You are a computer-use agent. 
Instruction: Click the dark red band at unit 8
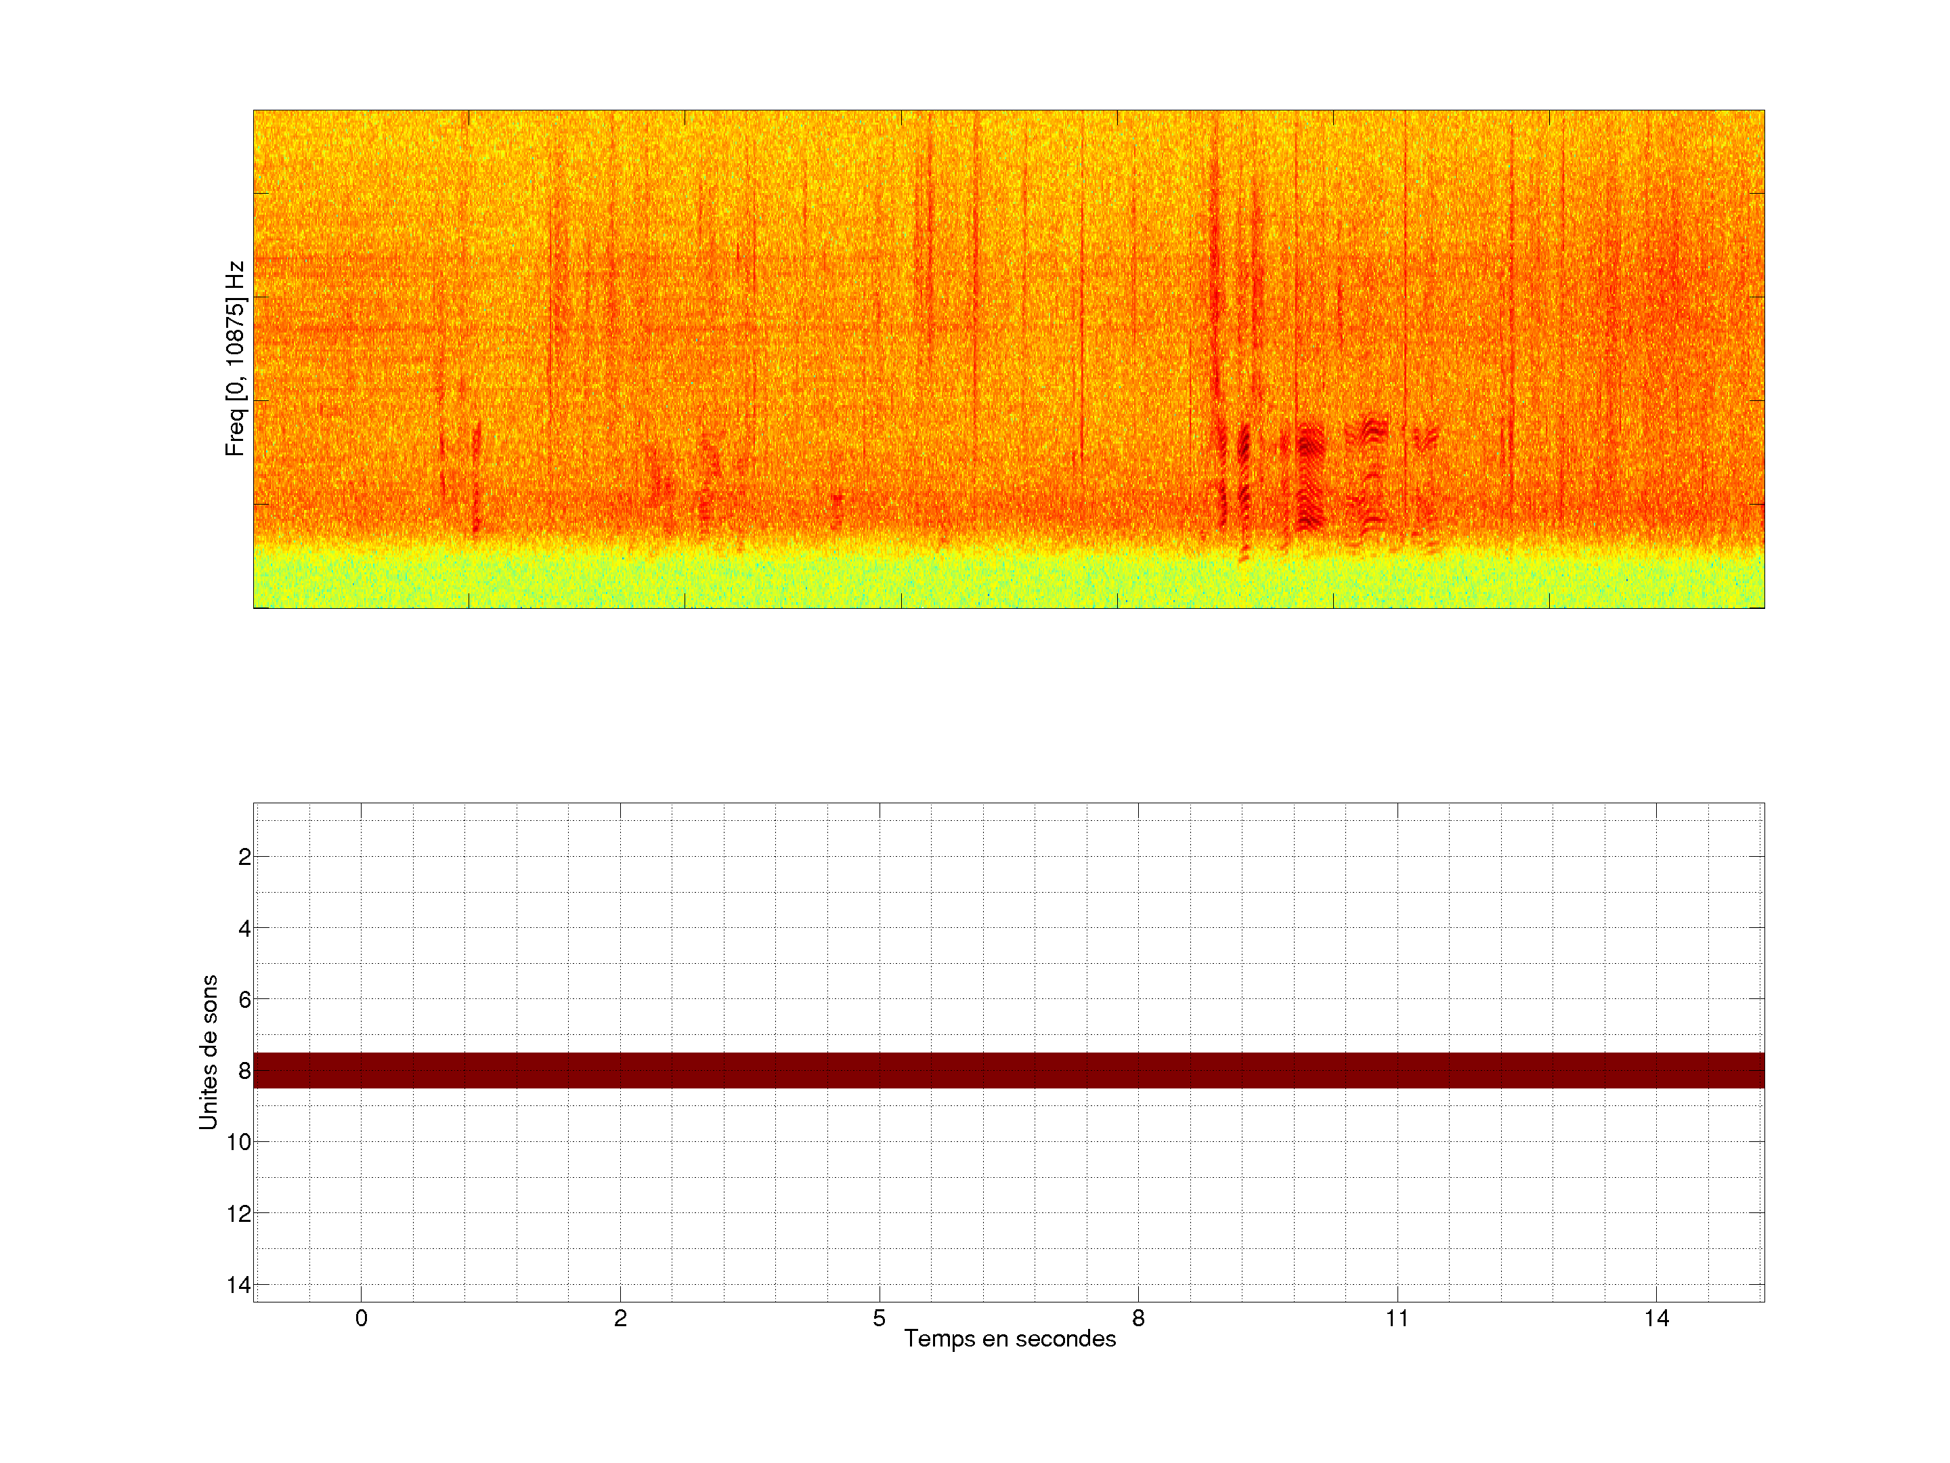coord(1008,1069)
